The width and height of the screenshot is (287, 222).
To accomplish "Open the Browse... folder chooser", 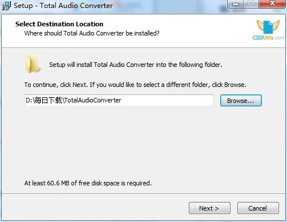I will click(241, 101).
